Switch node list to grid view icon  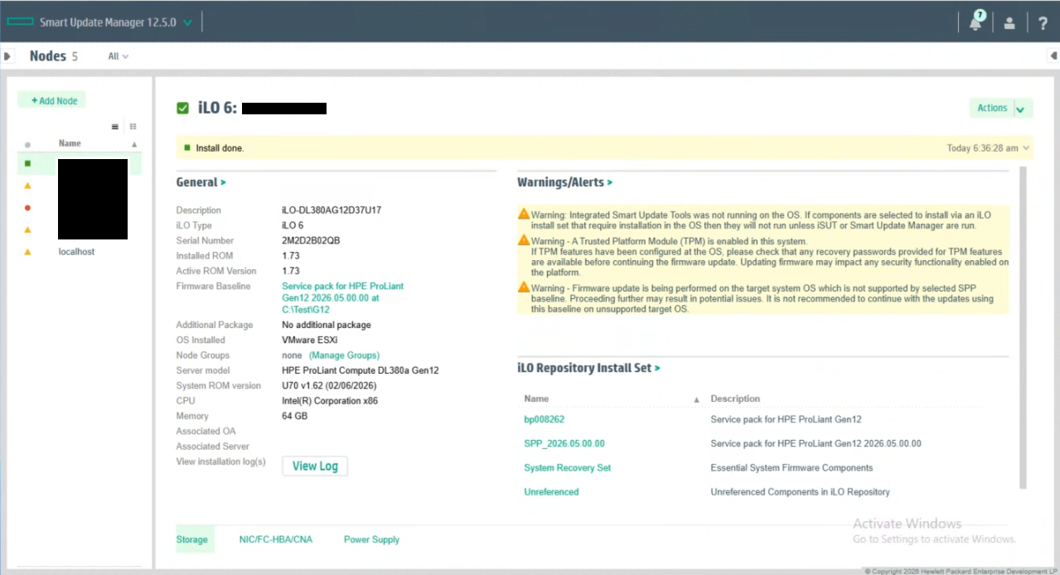[x=133, y=127]
